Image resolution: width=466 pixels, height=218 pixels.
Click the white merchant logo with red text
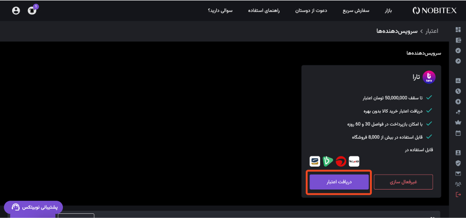354,162
